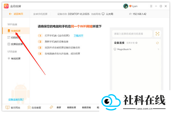Screen dimensions: 171x113
Task: Click the scan QR code icon button
Action: (157, 34)
